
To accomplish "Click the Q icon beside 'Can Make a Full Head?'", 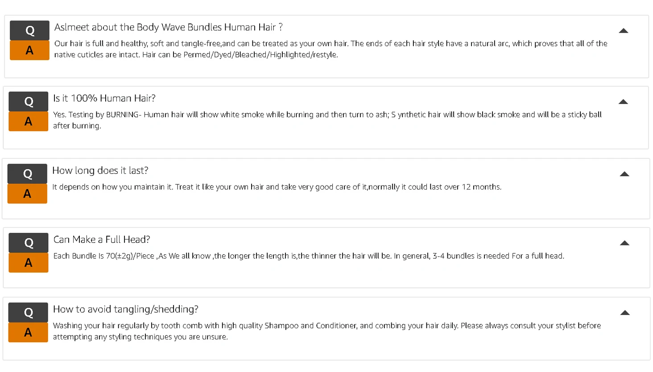I will coord(29,243).
